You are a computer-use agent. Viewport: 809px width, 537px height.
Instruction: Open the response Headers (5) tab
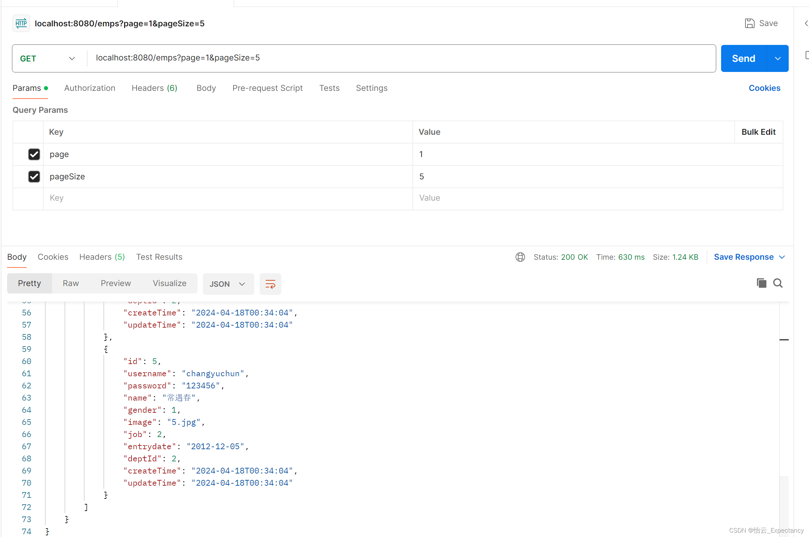pyautogui.click(x=102, y=257)
